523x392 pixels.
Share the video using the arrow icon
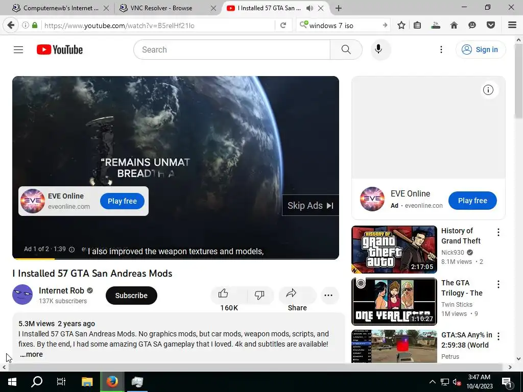[291, 293]
